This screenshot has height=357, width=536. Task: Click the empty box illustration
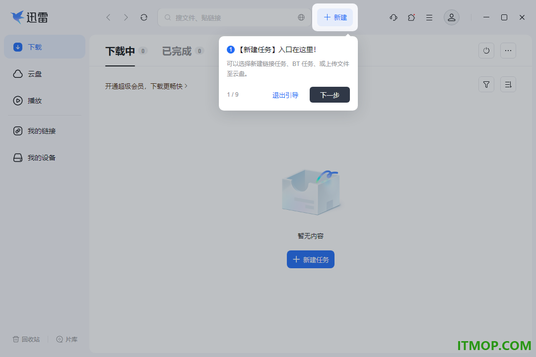click(310, 192)
